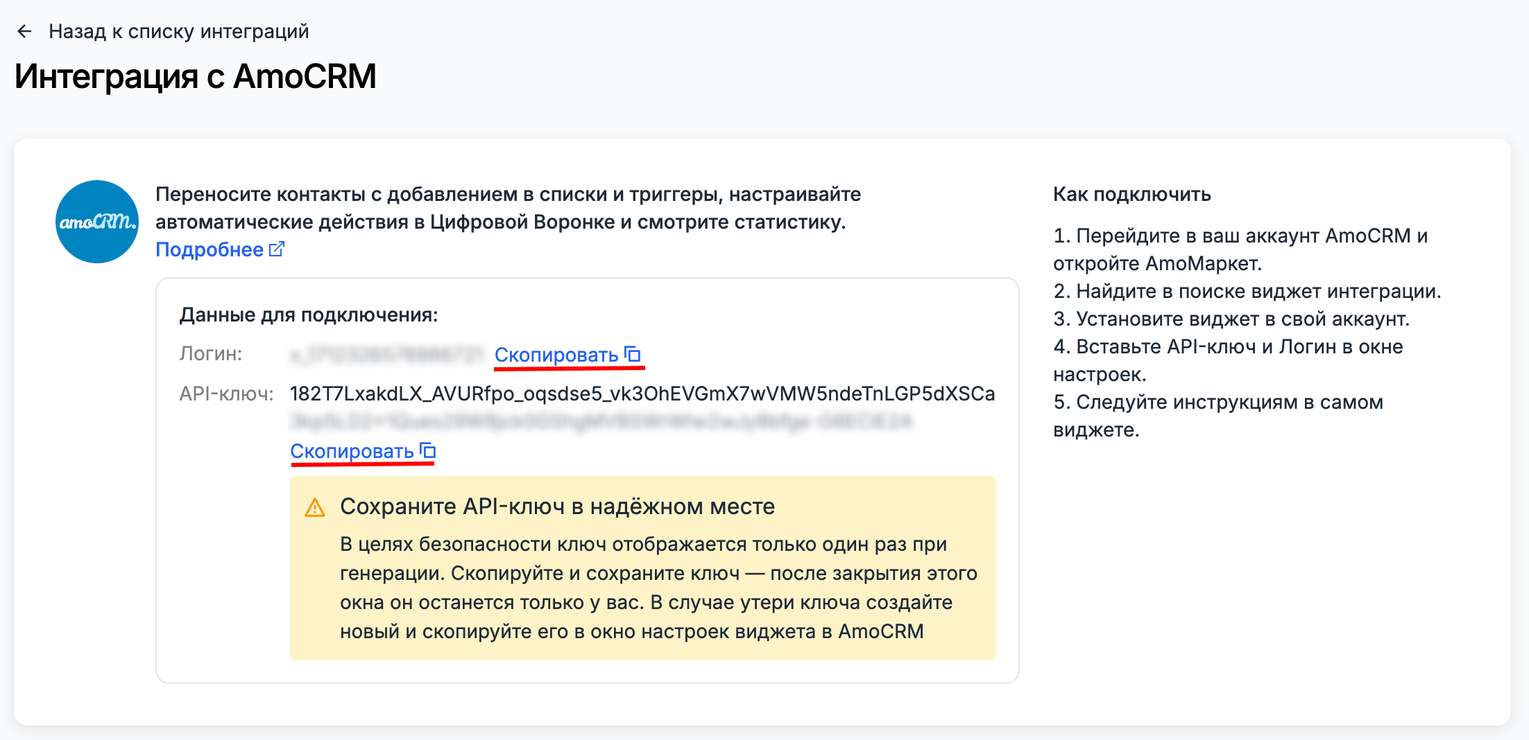Screen dimensions: 1529x740
Task: Click the Интеграция с AmoCRM page title
Action: click(x=196, y=77)
